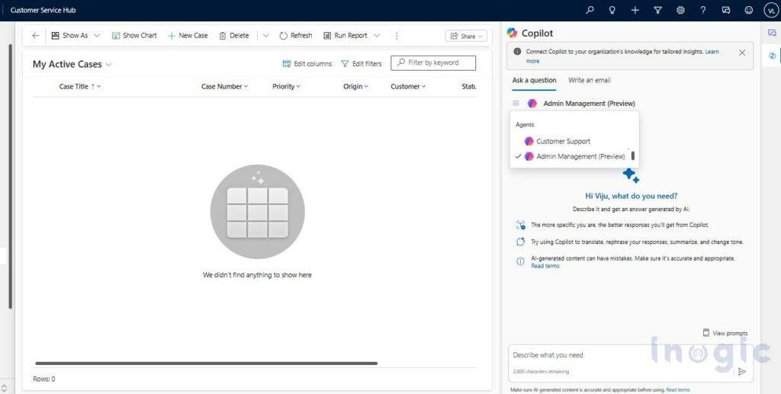Click Edit columns
Viewport: 781px width, 394px height.
pyautogui.click(x=307, y=64)
